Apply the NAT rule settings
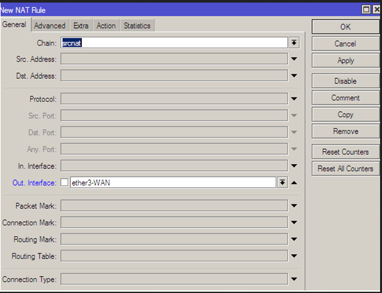The height and width of the screenshot is (293, 382). click(x=345, y=61)
